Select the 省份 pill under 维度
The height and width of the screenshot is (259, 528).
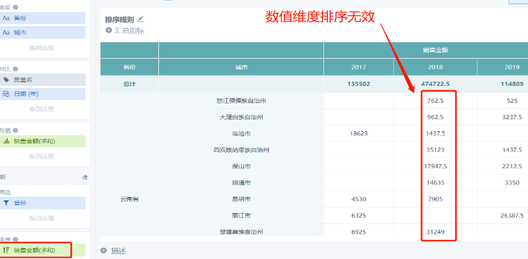coord(42,18)
